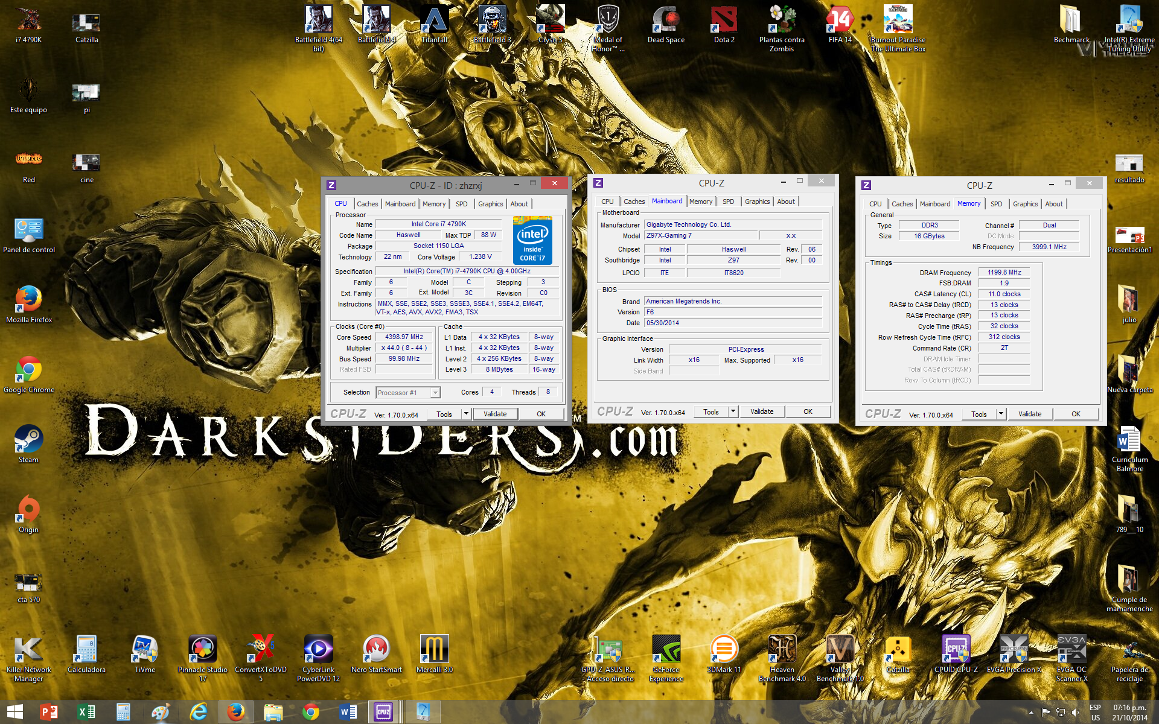Click the Core Speed 4398.97 MHz value
Image resolution: width=1159 pixels, height=724 pixels.
click(x=404, y=337)
